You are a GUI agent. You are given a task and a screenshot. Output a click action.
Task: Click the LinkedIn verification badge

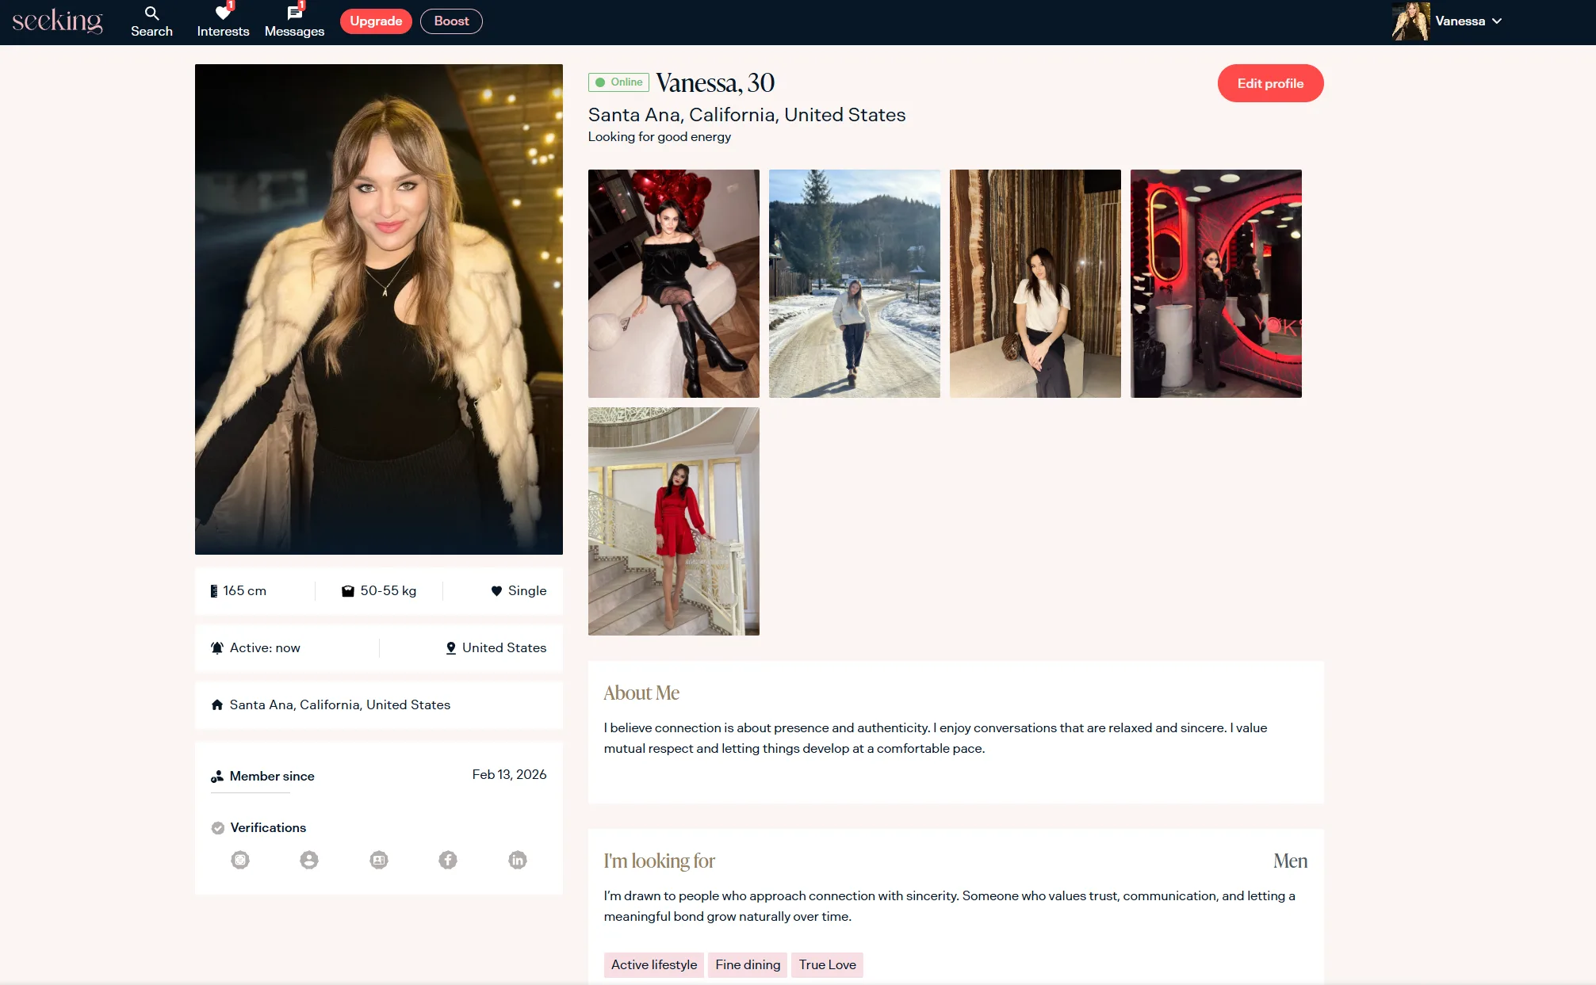pos(518,860)
